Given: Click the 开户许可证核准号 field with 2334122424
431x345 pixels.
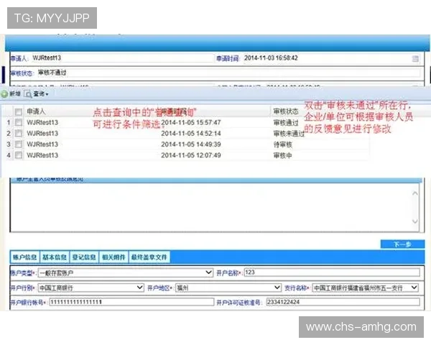Looking at the screenshot, I should 343,302.
